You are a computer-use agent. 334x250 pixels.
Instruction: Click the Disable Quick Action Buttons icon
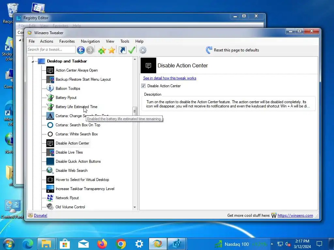pyautogui.click(x=50, y=161)
